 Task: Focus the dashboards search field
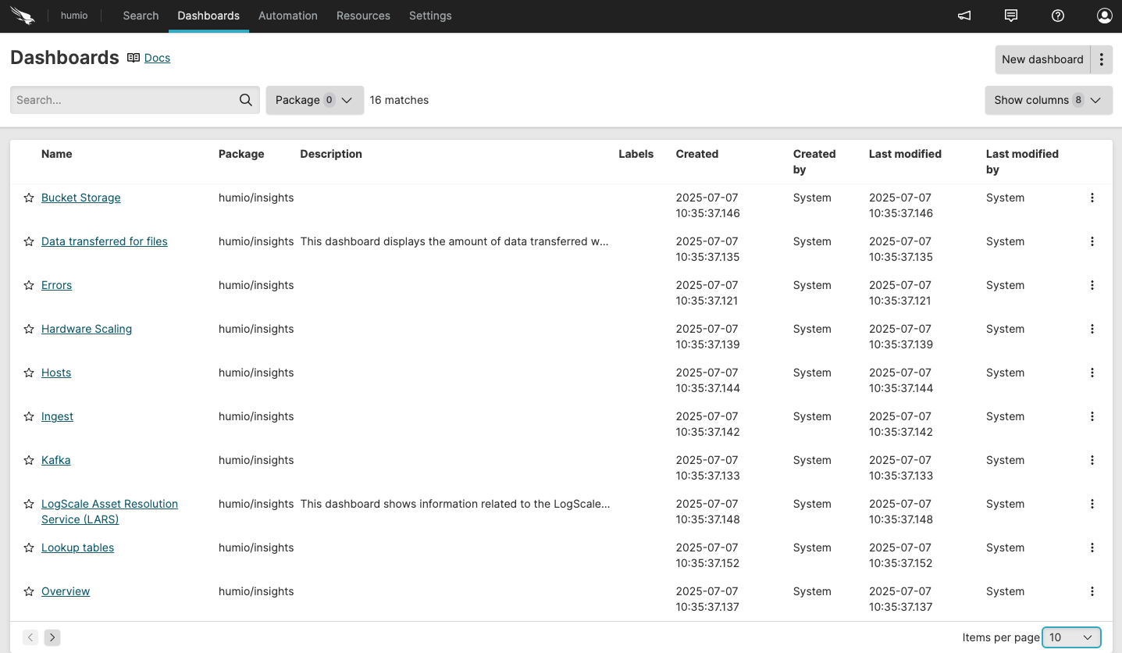pyautogui.click(x=125, y=100)
